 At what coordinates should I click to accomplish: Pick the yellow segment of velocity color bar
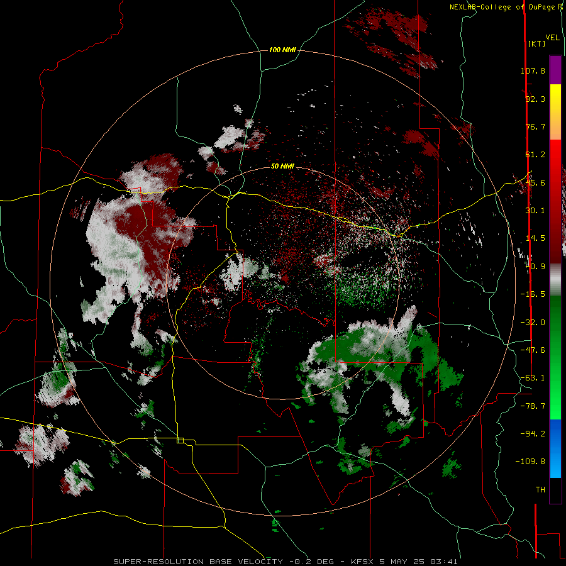[x=555, y=97]
